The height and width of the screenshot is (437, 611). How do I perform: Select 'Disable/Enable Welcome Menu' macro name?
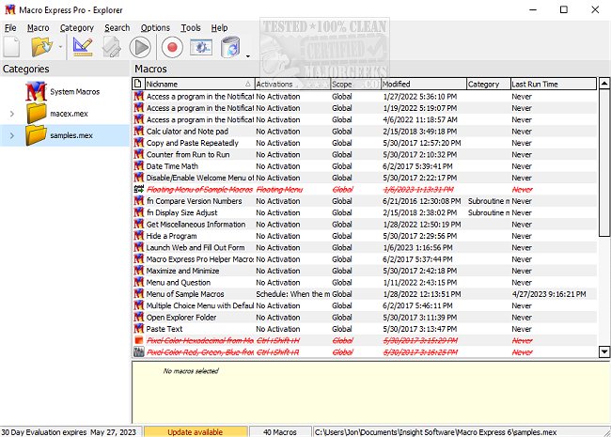[x=200, y=178]
